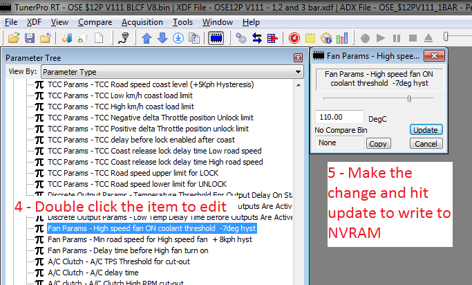Viewport: 472px width, 285px height.
Task: Start recording with the record button
Action: pyautogui.click(x=365, y=38)
